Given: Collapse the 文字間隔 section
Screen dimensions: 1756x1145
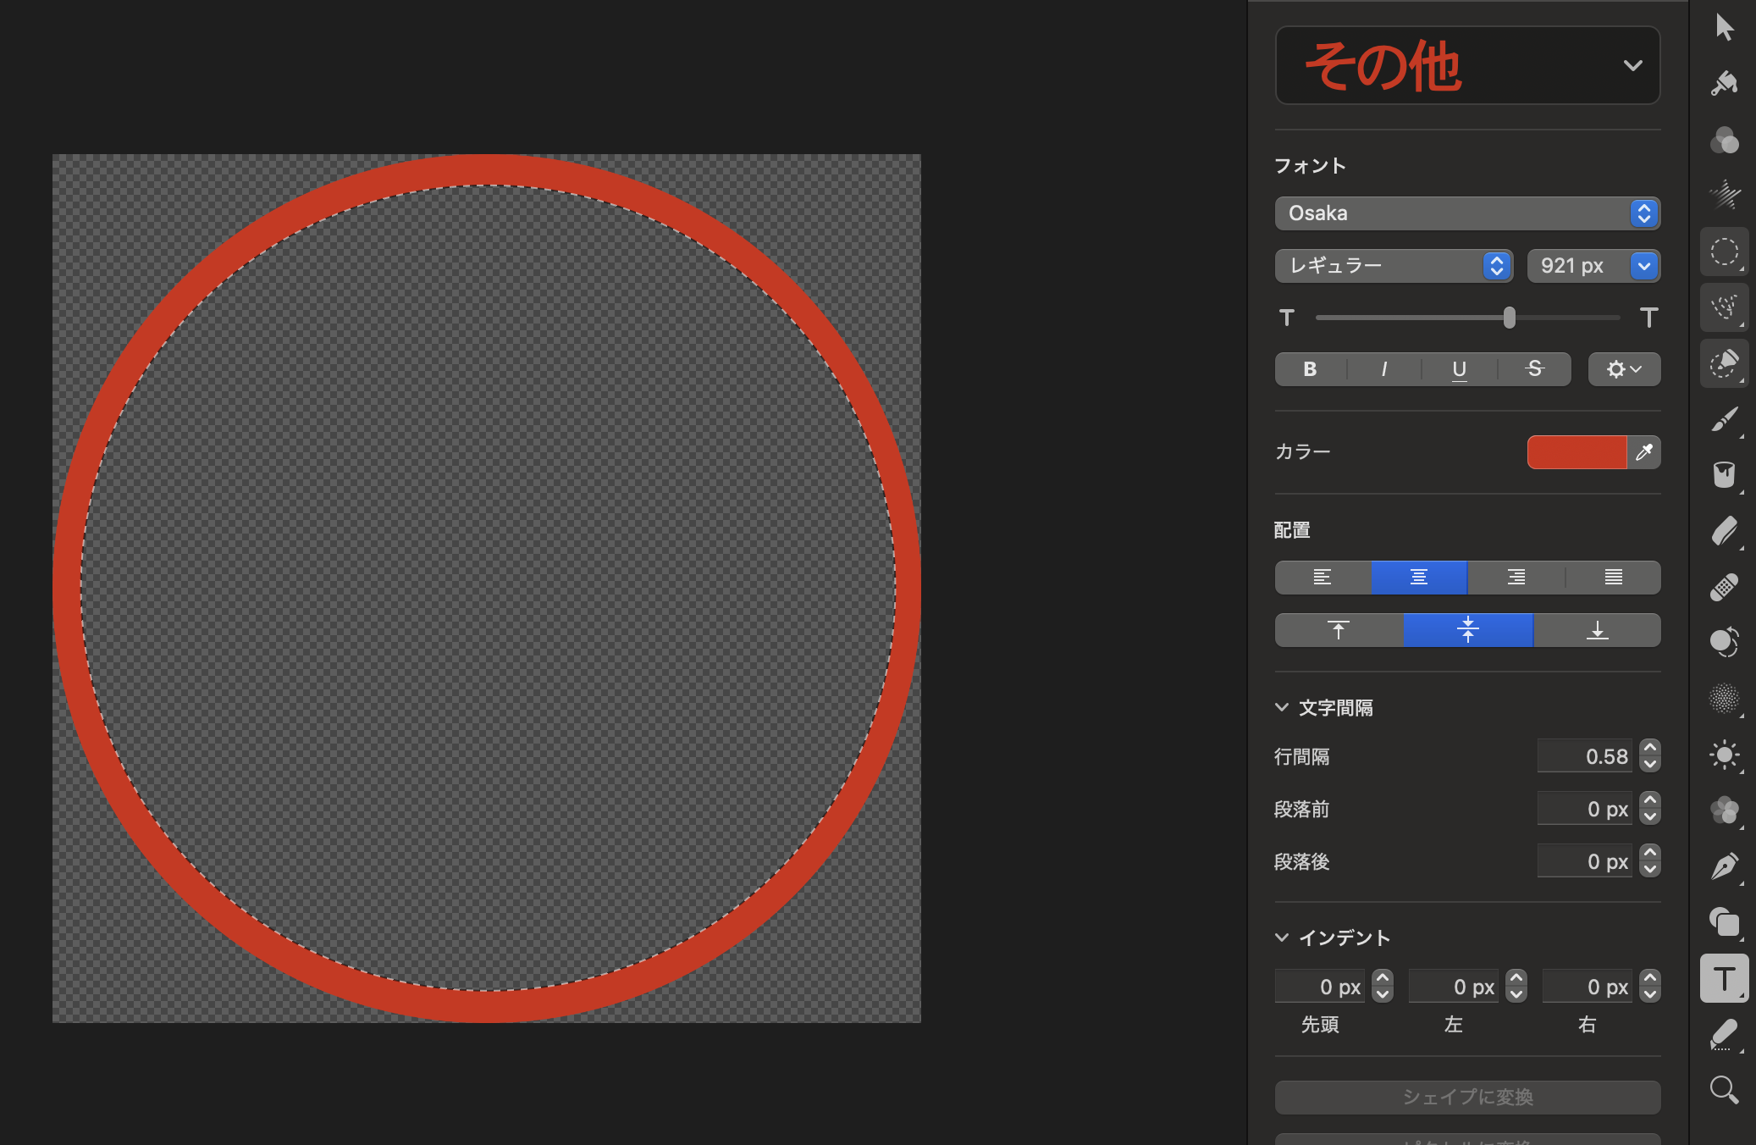Looking at the screenshot, I should coord(1282,707).
